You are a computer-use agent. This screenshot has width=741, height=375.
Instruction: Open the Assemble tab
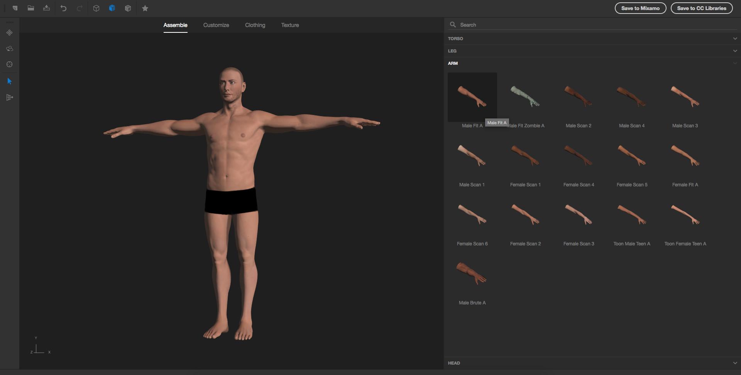click(176, 25)
